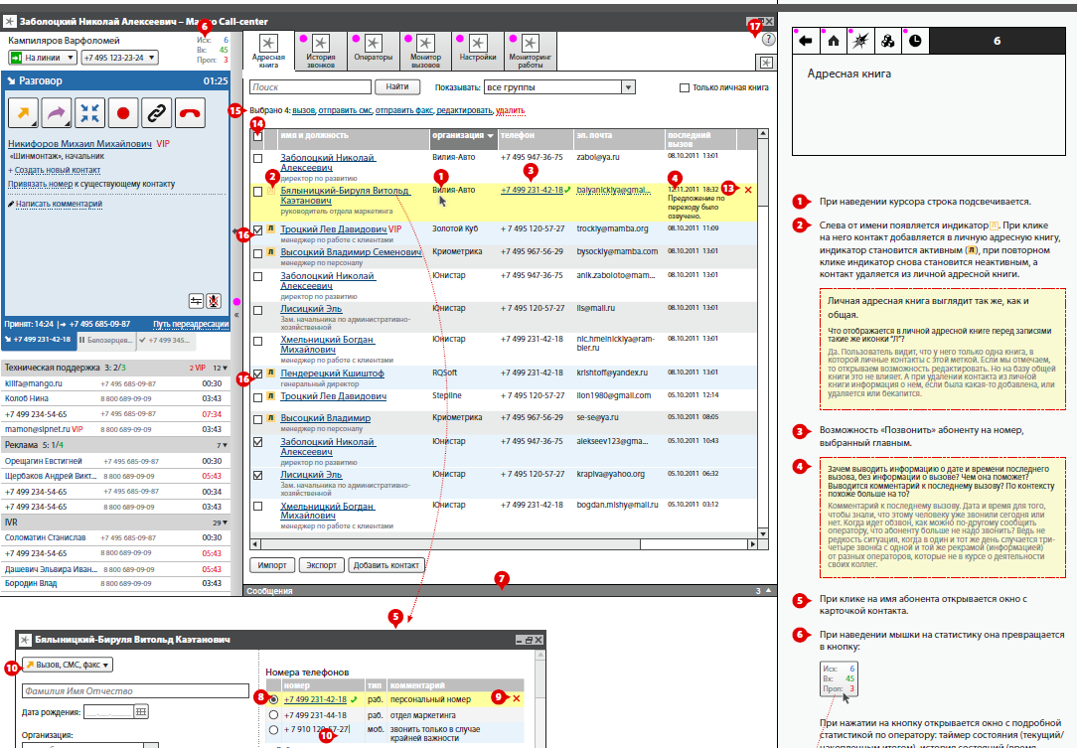This screenshot has height=748, width=1077.
Task: Click the отправить смс link
Action: click(346, 110)
